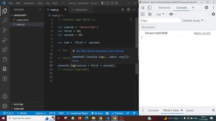Toggle the bottom panel layout icon

tap(107, 3)
